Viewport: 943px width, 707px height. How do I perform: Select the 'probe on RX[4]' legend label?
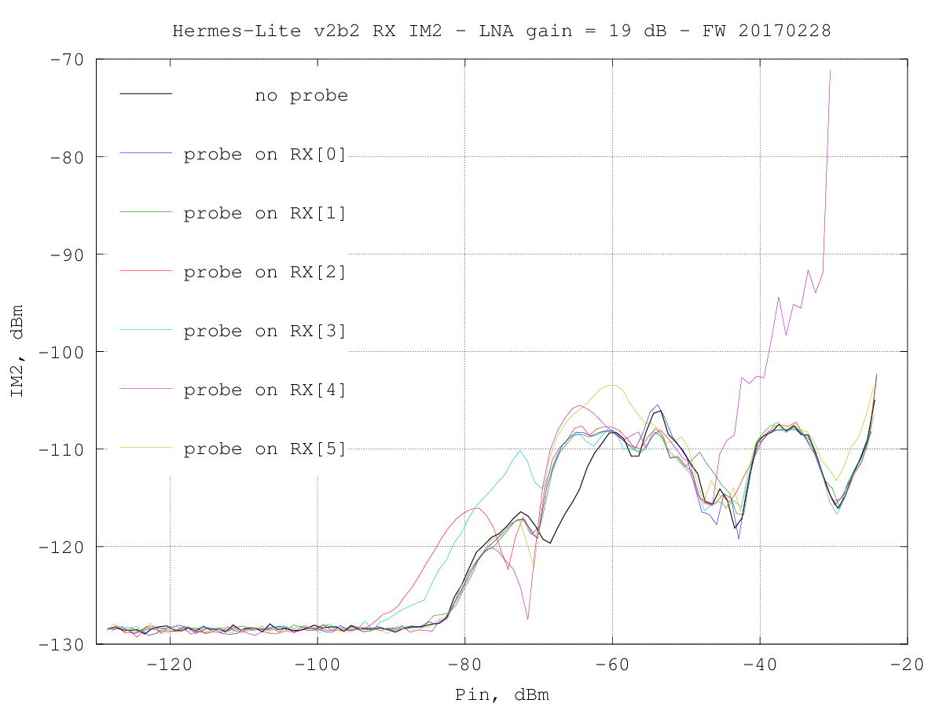pyautogui.click(x=266, y=390)
